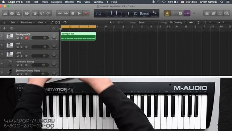Add a new track
The height and width of the screenshot is (131, 232).
click(x=4, y=28)
